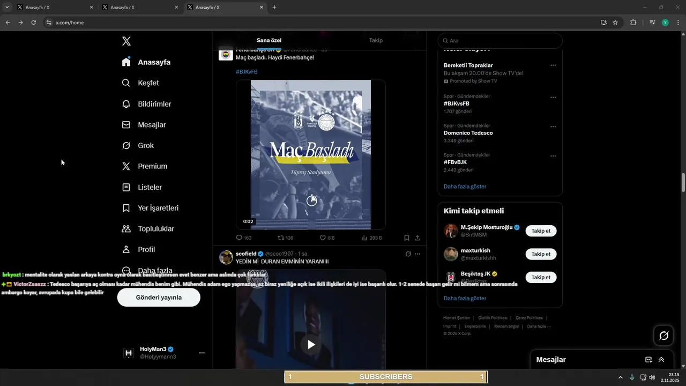Share the Maç başladı post

(417, 238)
